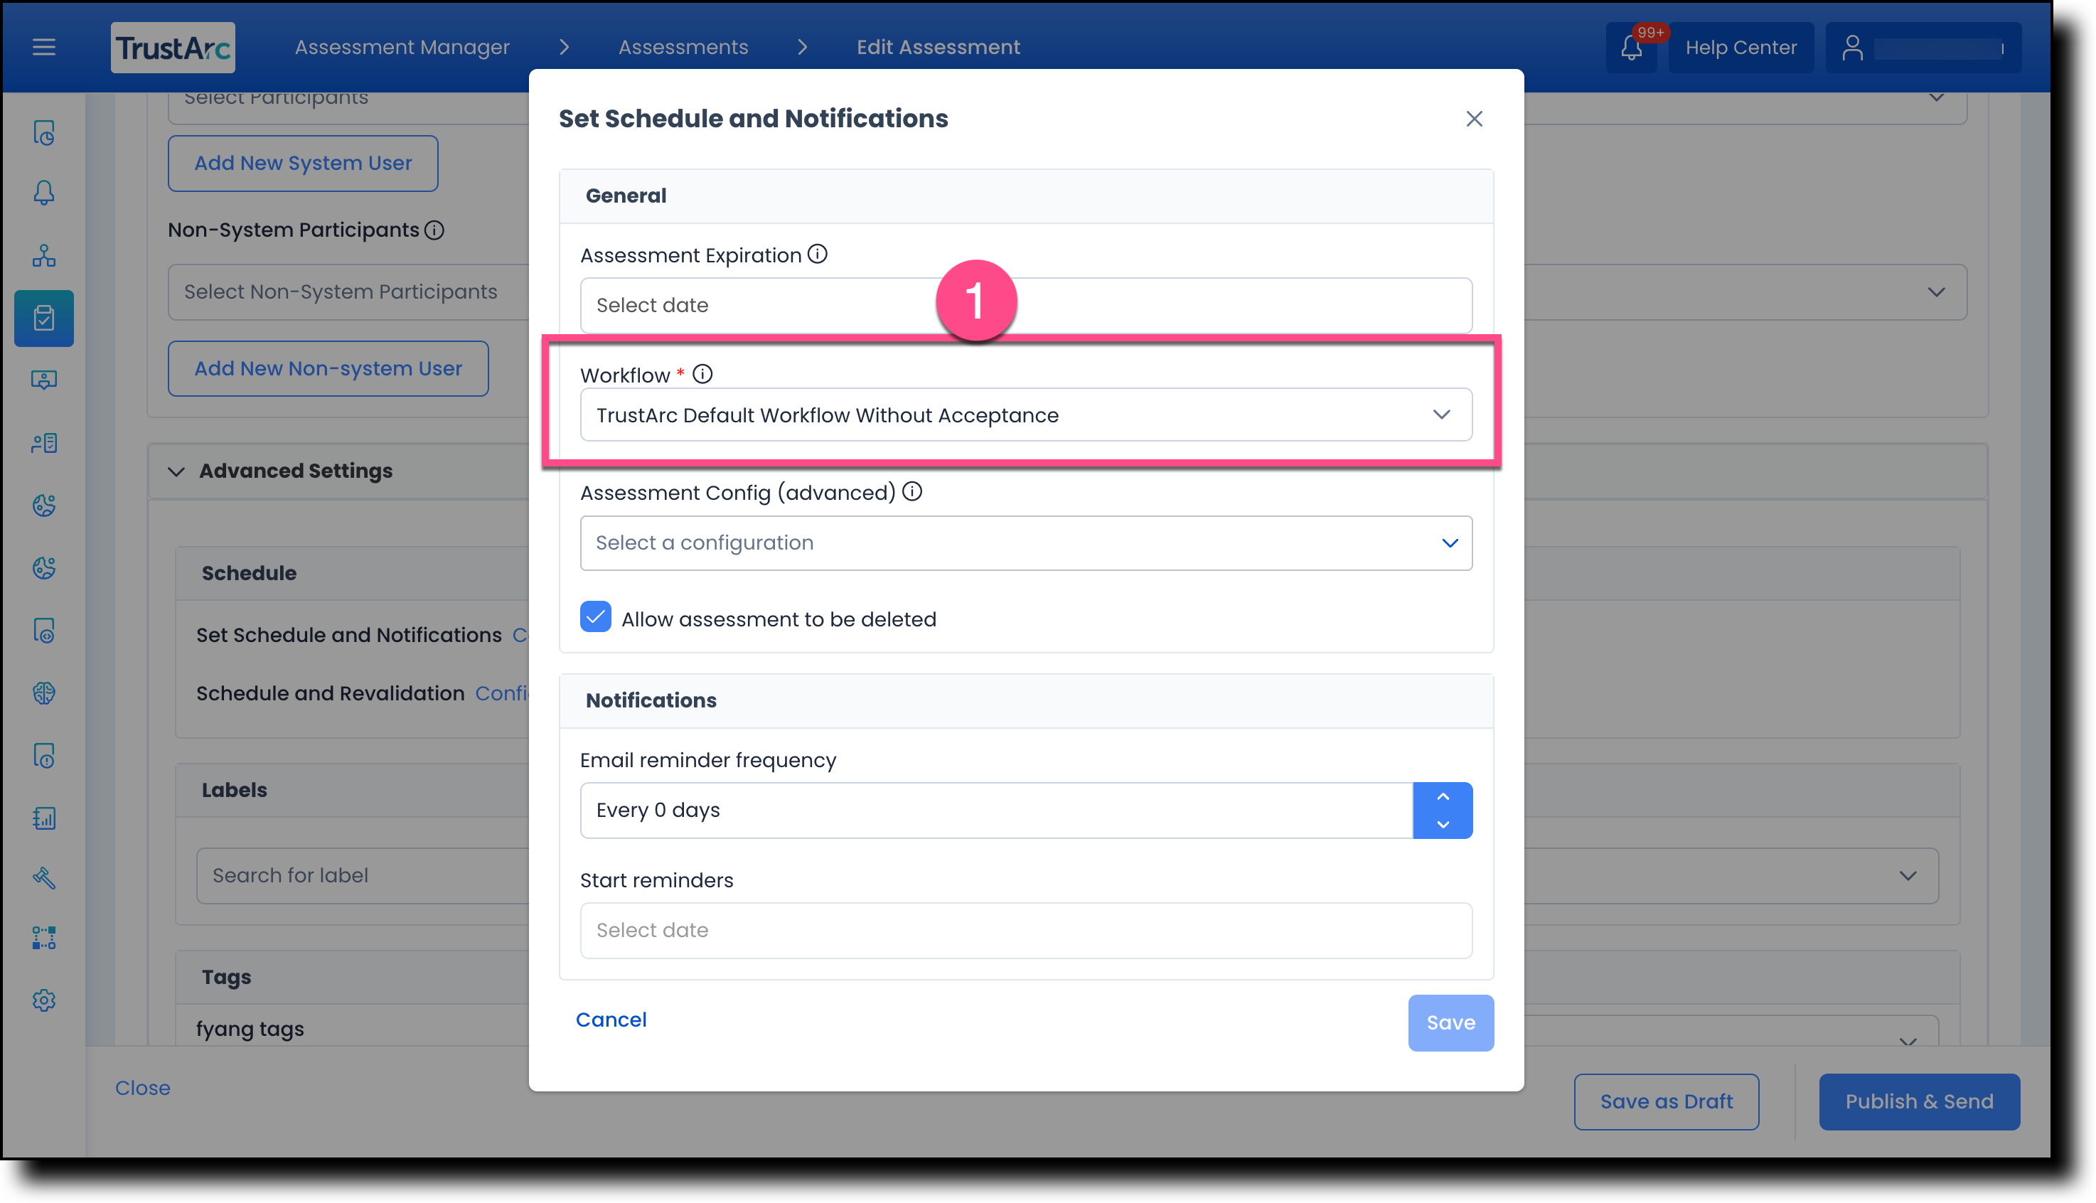Click Start reminders Select date field

point(1025,931)
